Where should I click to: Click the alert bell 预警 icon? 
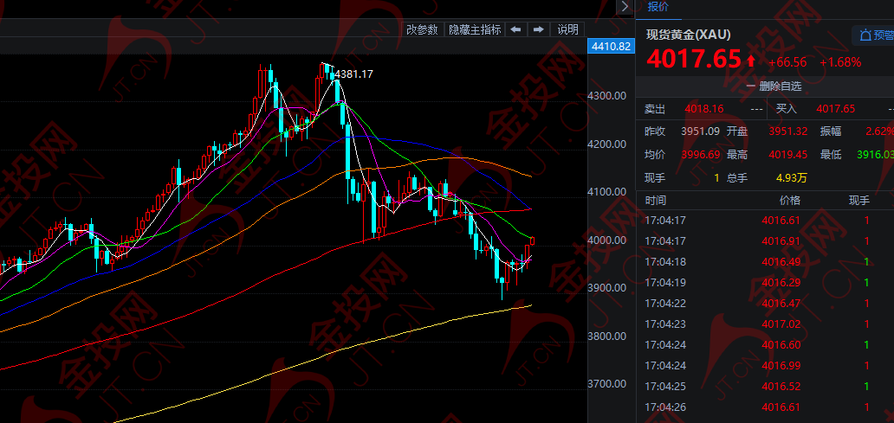[865, 35]
